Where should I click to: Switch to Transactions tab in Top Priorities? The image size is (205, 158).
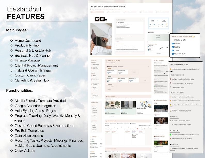pyautogui.click(x=121, y=66)
